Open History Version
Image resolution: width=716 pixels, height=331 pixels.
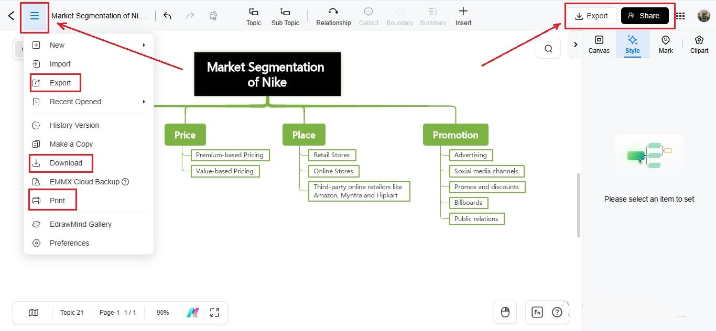coord(89,125)
